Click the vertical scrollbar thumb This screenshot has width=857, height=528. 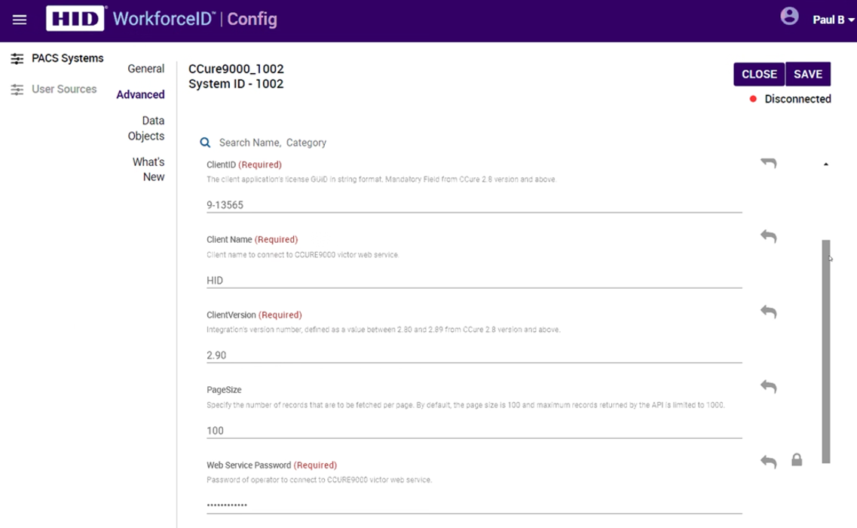point(826,351)
